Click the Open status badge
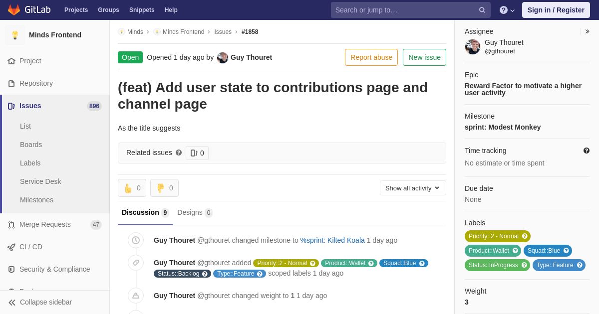Image resolution: width=599 pixels, height=314 pixels. pos(130,57)
